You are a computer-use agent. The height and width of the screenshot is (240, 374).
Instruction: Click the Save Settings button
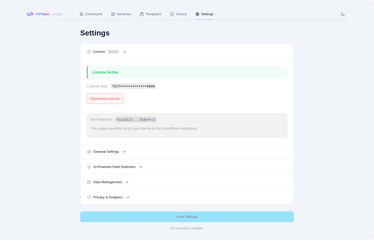187,217
